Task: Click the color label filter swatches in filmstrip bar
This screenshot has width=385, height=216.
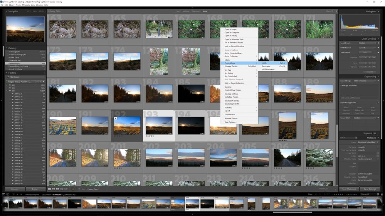Action: pyautogui.click(x=351, y=194)
